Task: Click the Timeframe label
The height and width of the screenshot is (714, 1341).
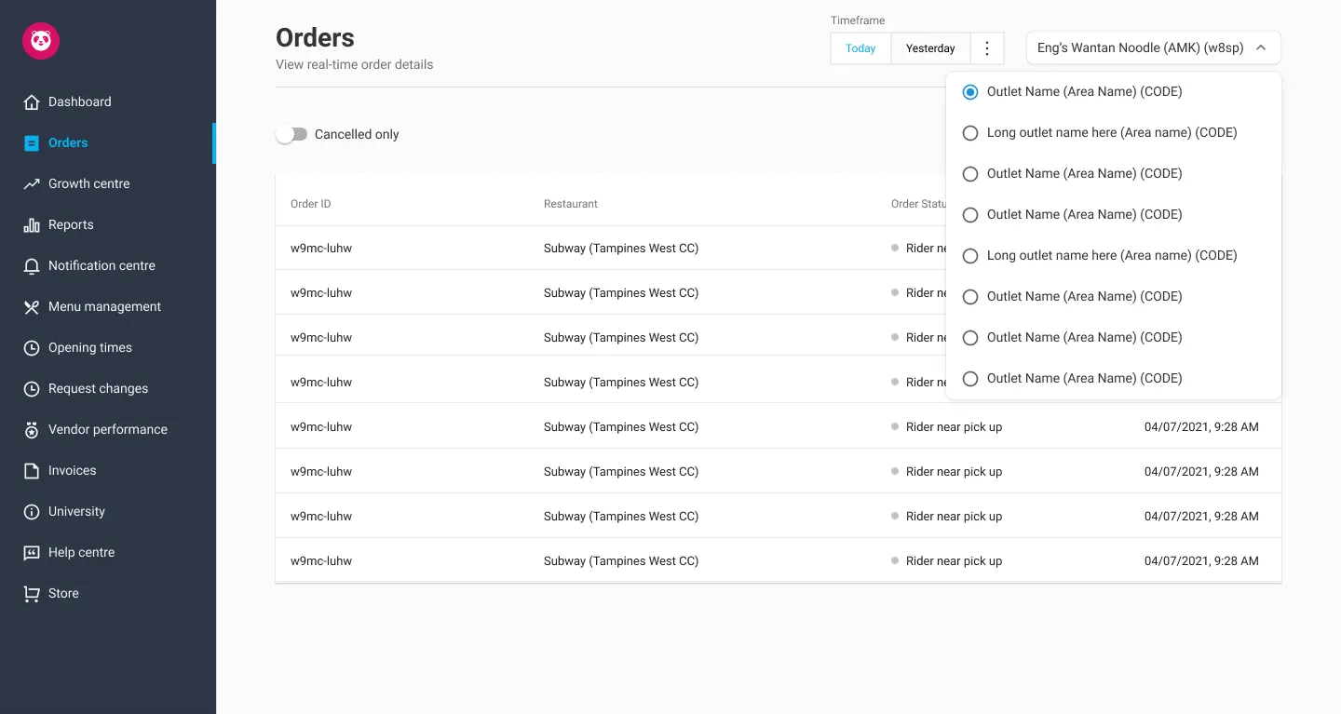Action: [x=858, y=20]
